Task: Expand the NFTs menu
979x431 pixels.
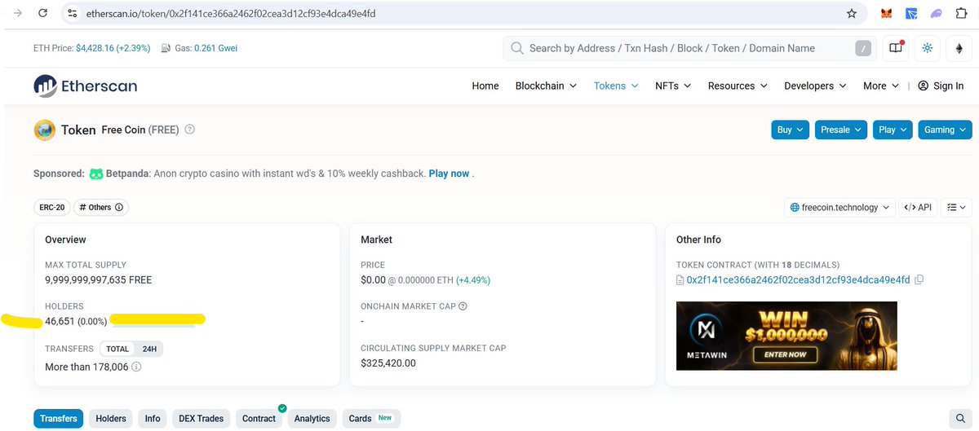Action: (x=673, y=86)
